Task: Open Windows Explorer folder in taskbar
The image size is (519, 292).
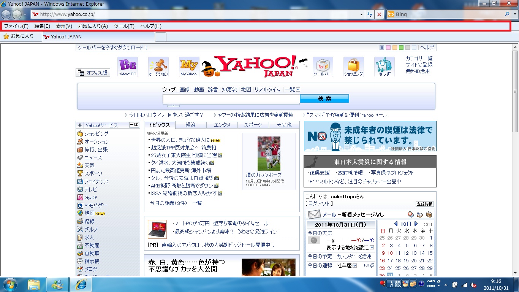Action: pos(34,284)
